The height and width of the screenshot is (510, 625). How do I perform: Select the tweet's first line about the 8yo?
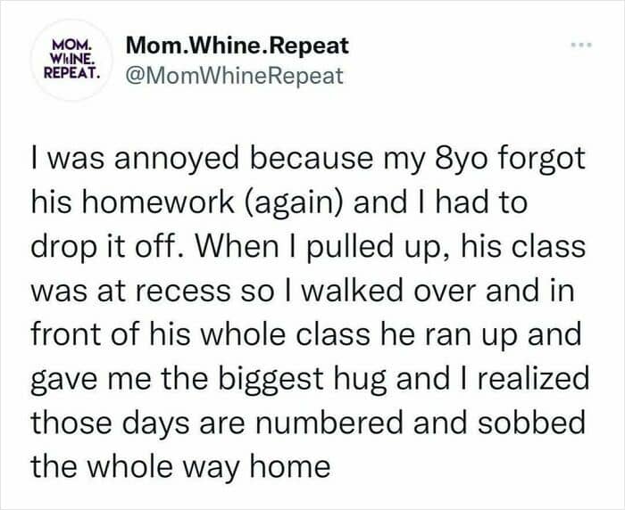tap(308, 160)
